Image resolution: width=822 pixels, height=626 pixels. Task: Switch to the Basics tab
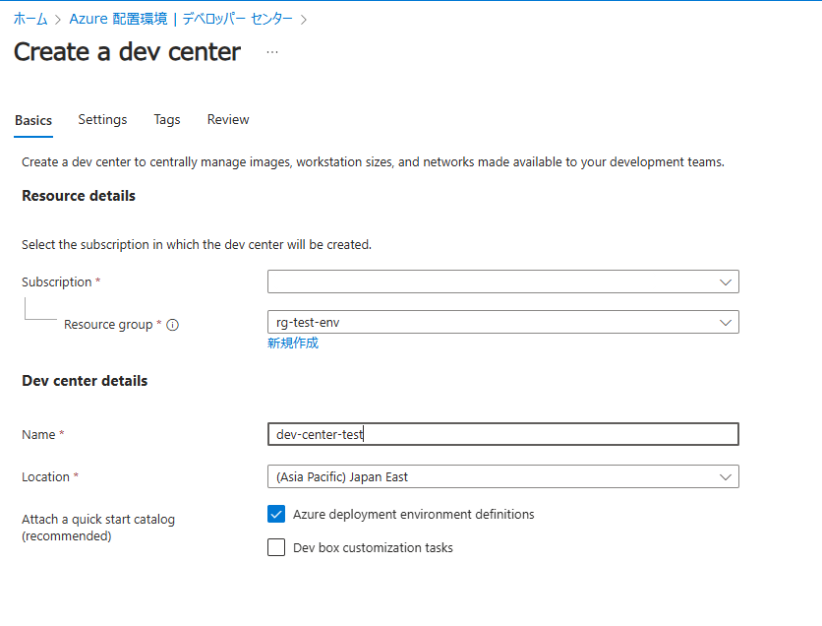click(x=33, y=120)
